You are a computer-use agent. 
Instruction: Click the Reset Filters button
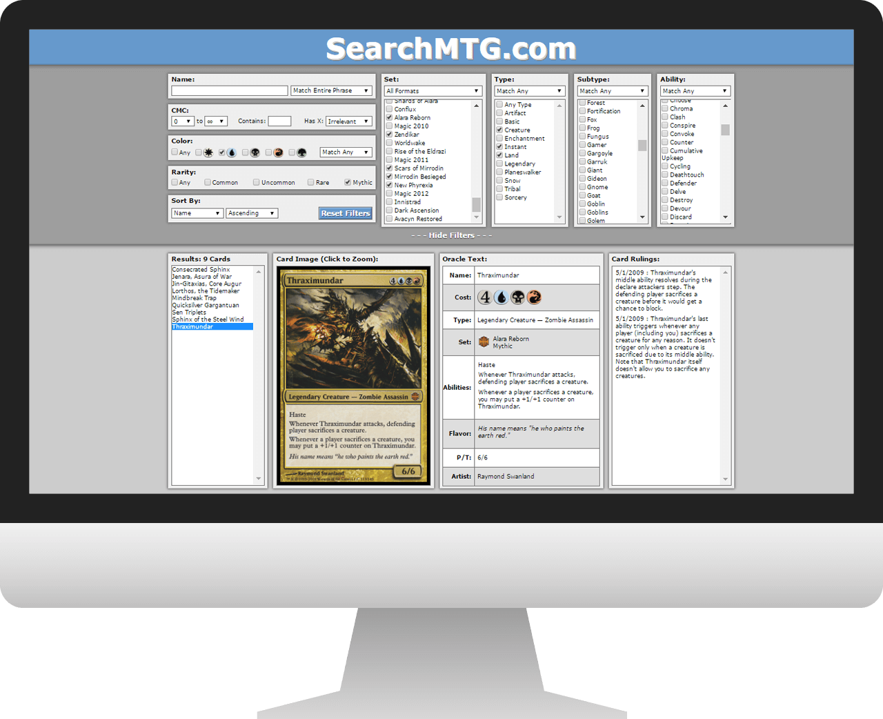[346, 213]
